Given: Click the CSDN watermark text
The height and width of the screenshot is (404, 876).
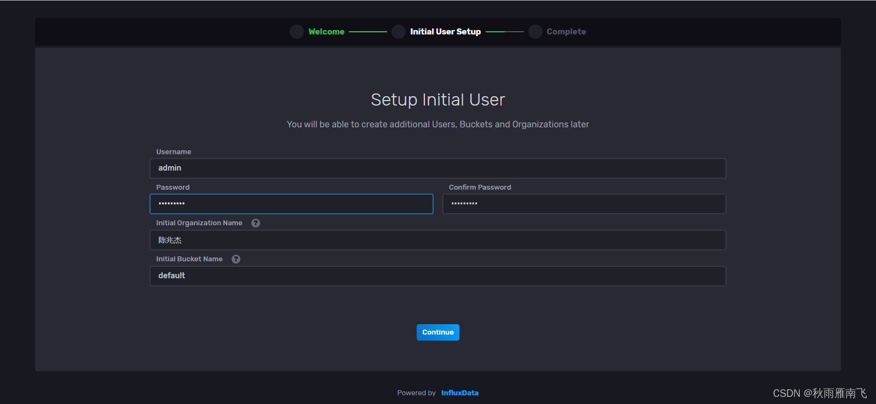Looking at the screenshot, I should 820,393.
